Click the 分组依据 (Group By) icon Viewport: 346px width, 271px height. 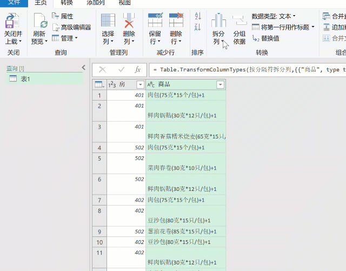click(x=239, y=22)
